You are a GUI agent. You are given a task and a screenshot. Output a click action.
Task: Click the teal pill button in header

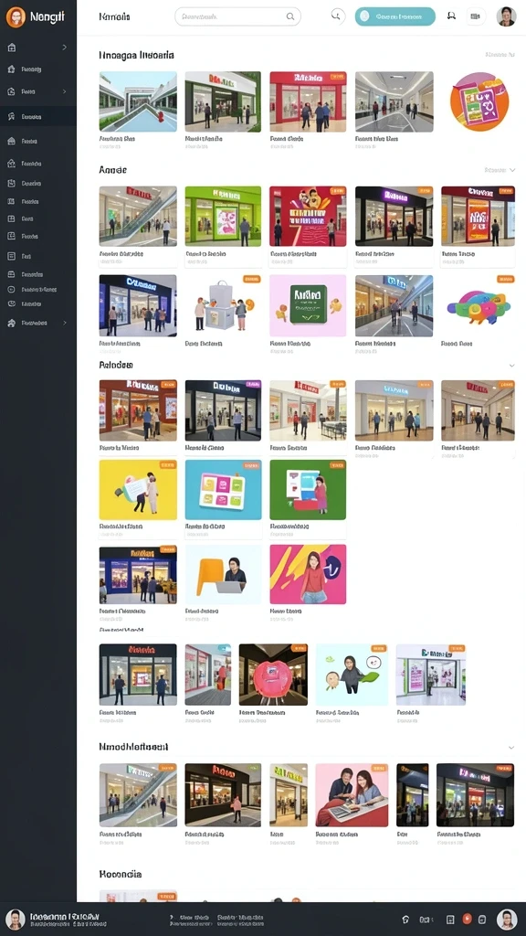coord(394,16)
